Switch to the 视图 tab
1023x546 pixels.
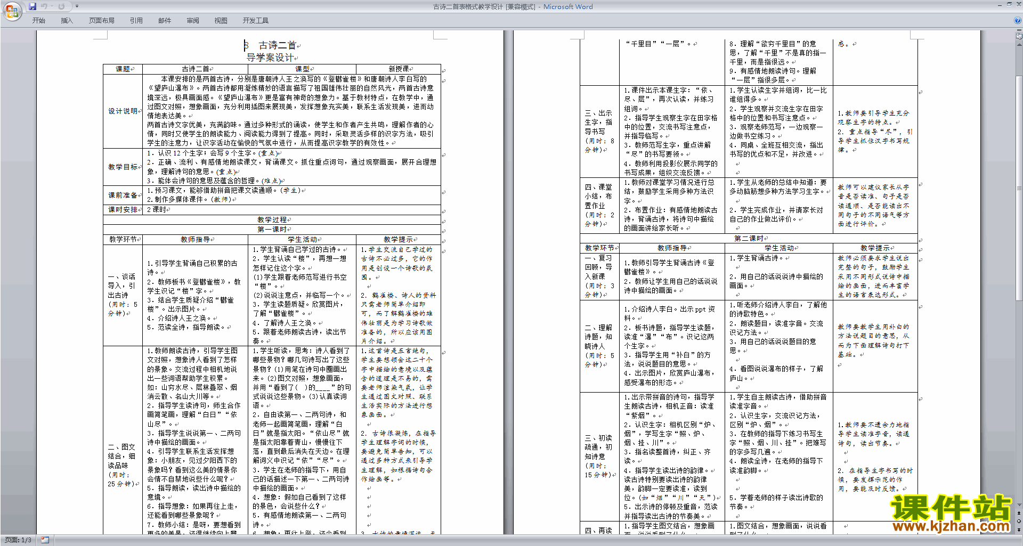[221, 21]
